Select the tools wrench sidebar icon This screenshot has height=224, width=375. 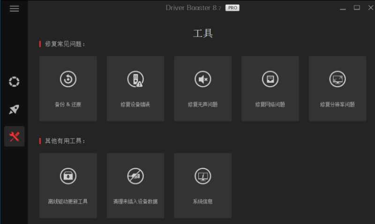pyautogui.click(x=14, y=137)
